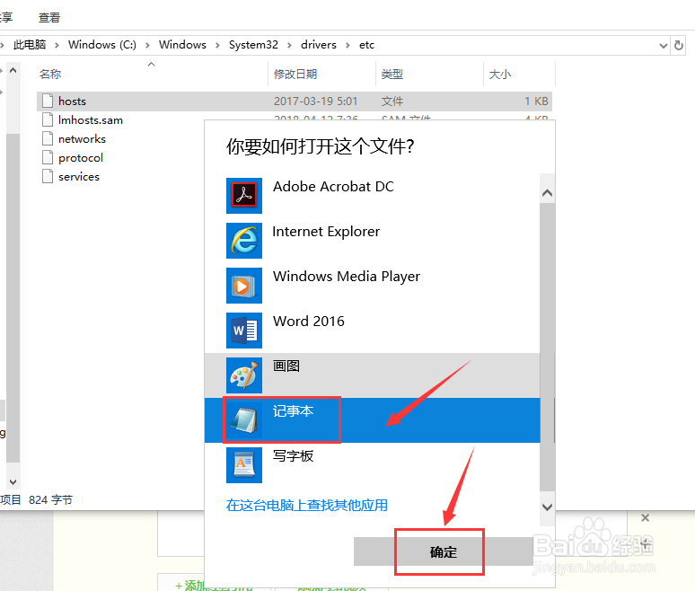
Task: Open the 查看 ribbon tab
Action: [49, 18]
